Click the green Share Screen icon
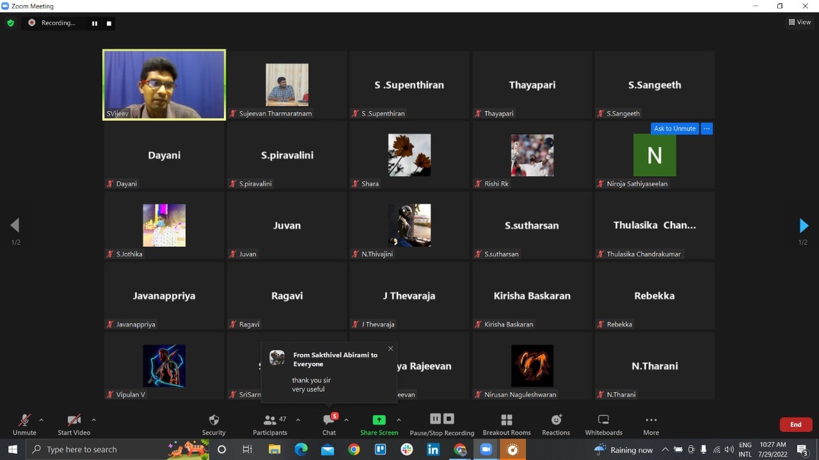 pos(379,420)
